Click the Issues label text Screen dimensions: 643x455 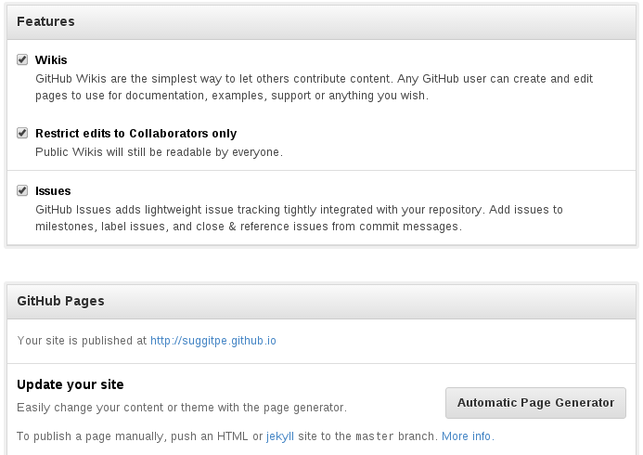(x=53, y=190)
